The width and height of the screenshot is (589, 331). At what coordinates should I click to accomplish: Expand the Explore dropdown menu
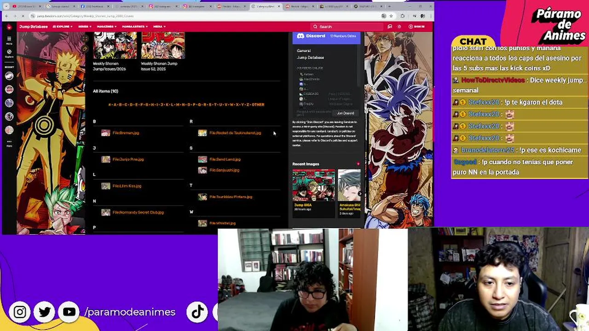(63, 27)
